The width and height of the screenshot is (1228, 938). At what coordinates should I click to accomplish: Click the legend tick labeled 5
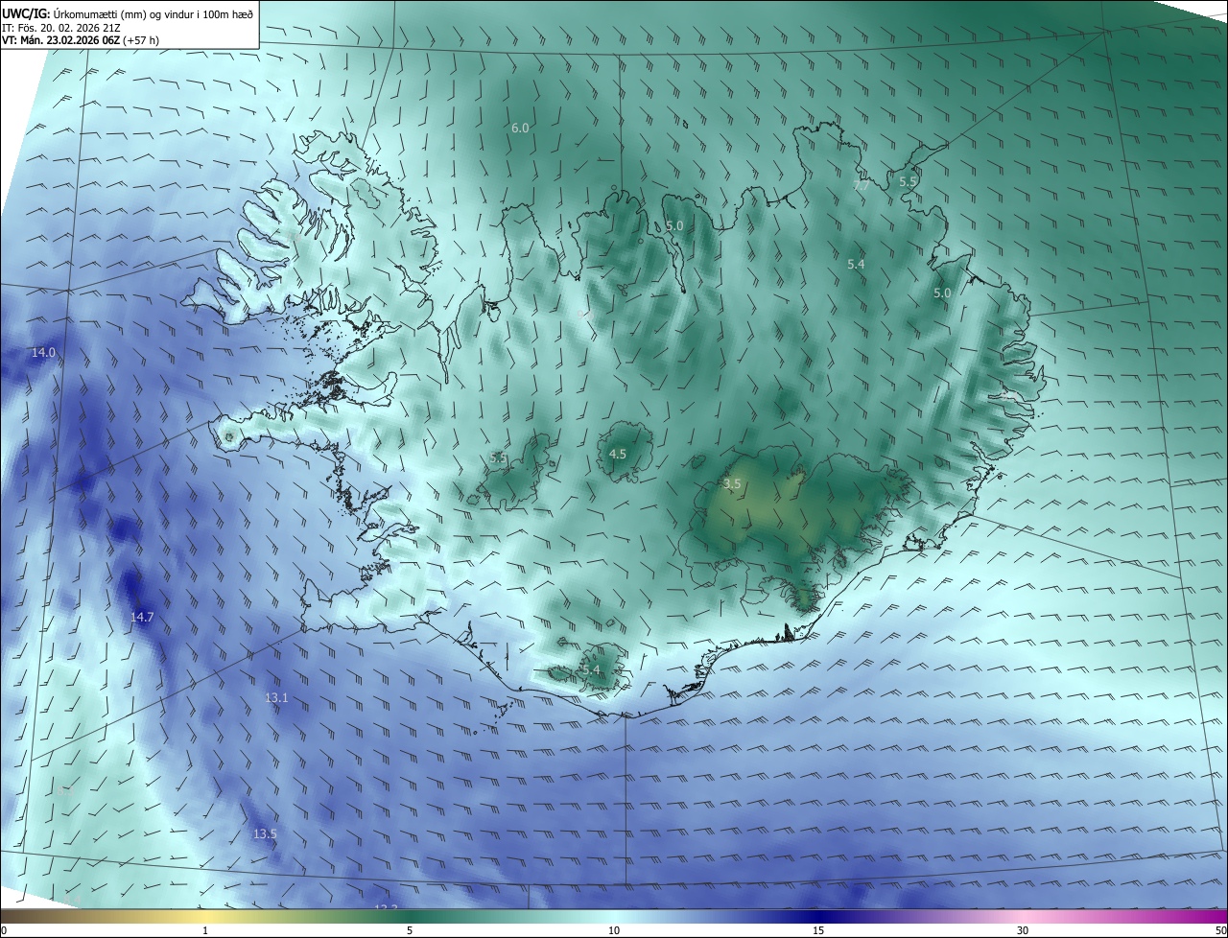(410, 930)
